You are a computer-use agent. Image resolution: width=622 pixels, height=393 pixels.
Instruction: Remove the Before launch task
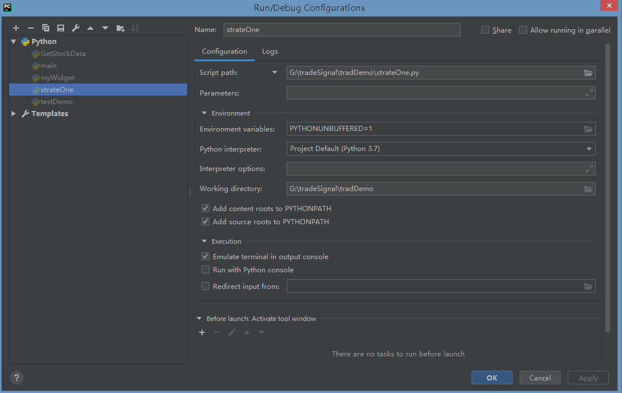tap(217, 332)
